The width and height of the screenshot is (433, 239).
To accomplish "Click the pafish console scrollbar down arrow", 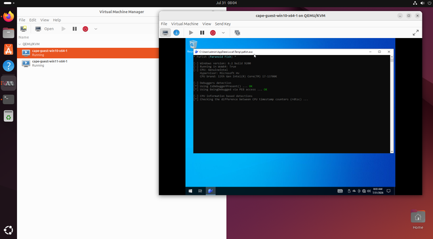I will point(392,152).
